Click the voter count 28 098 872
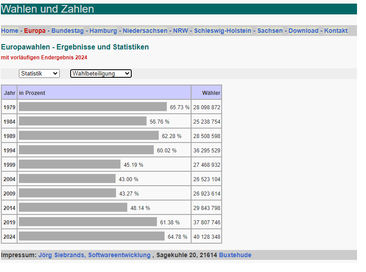The image size is (366, 272). (207, 107)
